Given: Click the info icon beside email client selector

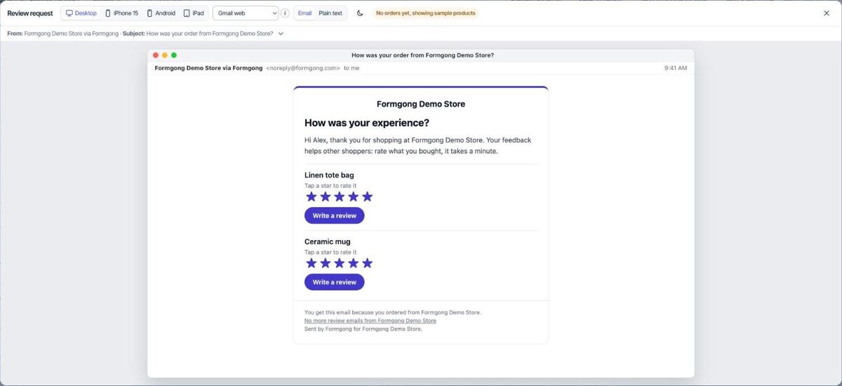Looking at the screenshot, I should click(285, 13).
